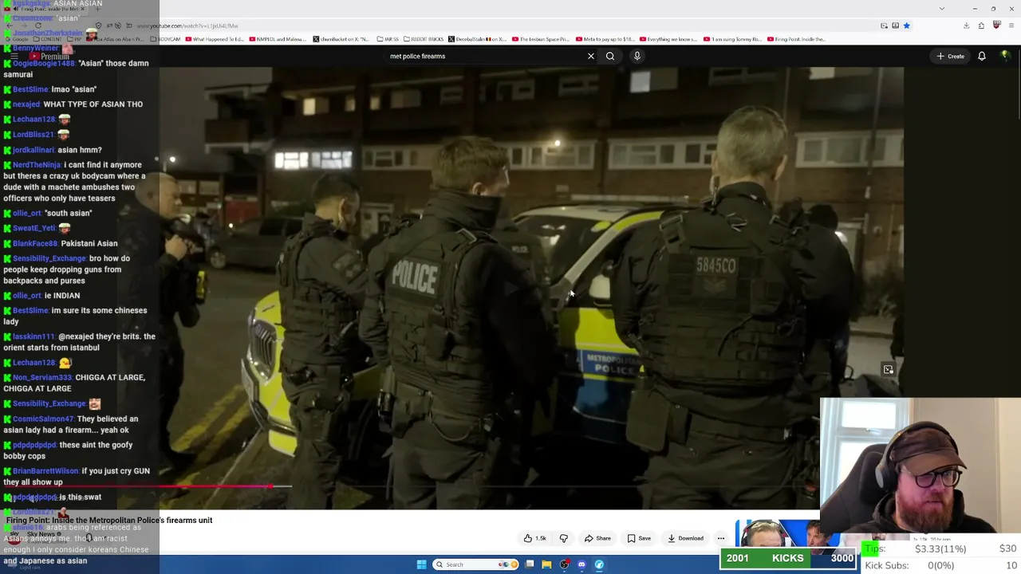Screen dimensions: 1021x574
Task: Open the orange-red browser icon on taskbar
Action: click(564, 564)
